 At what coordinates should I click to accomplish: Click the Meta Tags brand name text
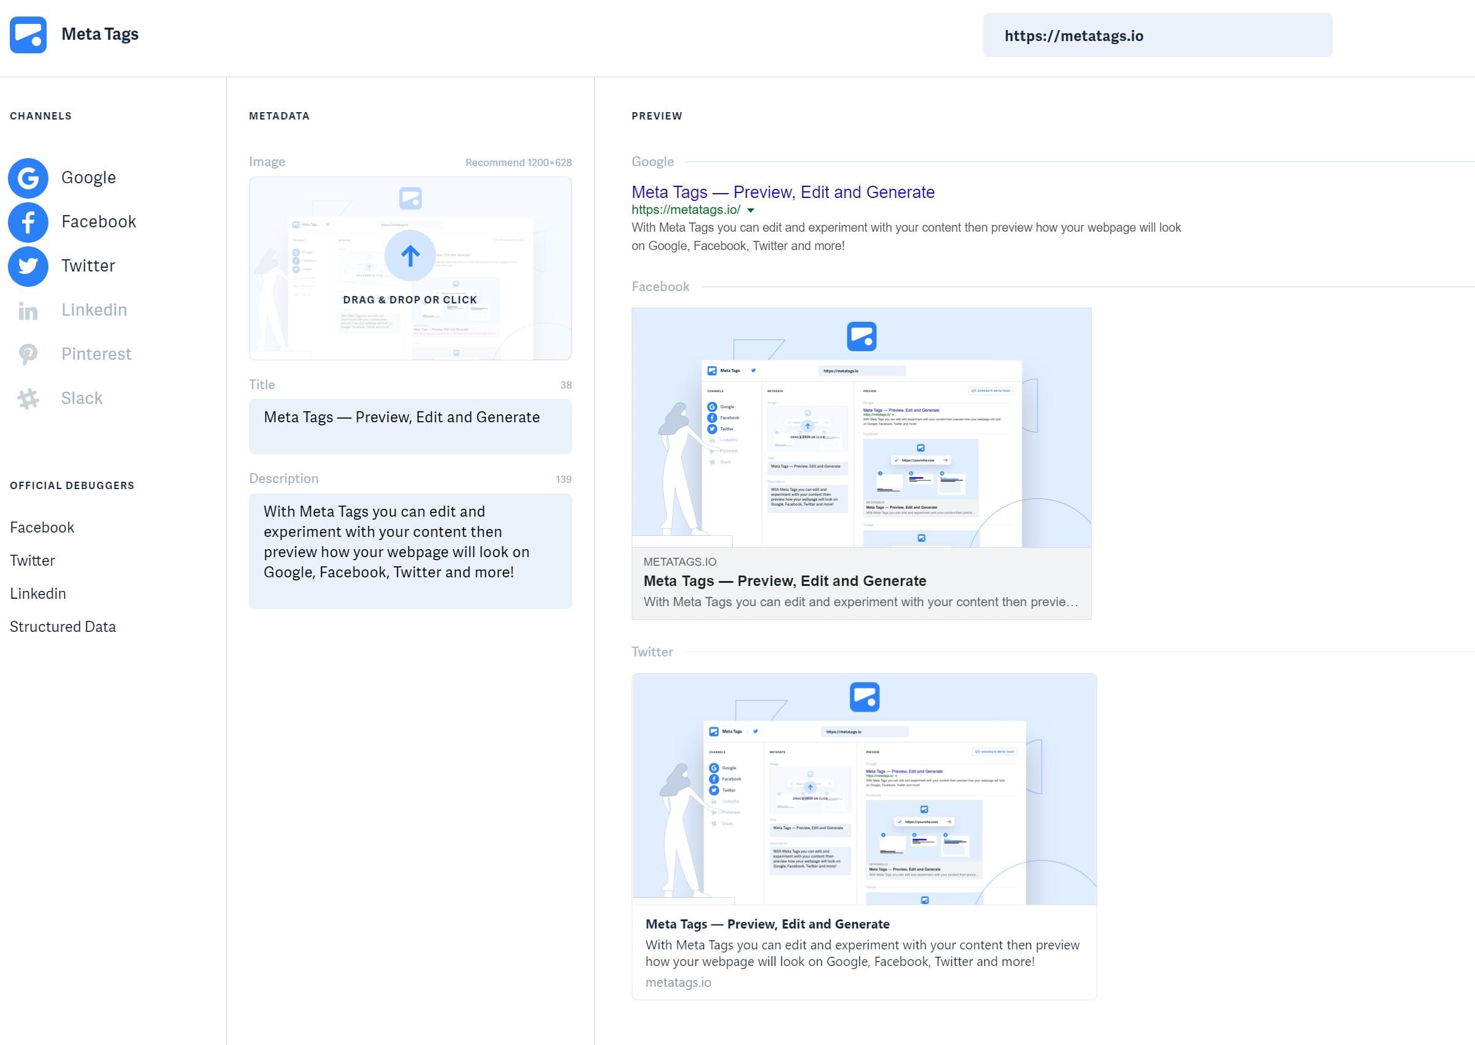[x=100, y=34]
